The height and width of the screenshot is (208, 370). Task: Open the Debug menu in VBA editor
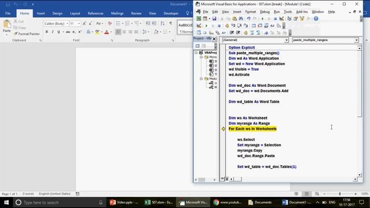(265, 12)
